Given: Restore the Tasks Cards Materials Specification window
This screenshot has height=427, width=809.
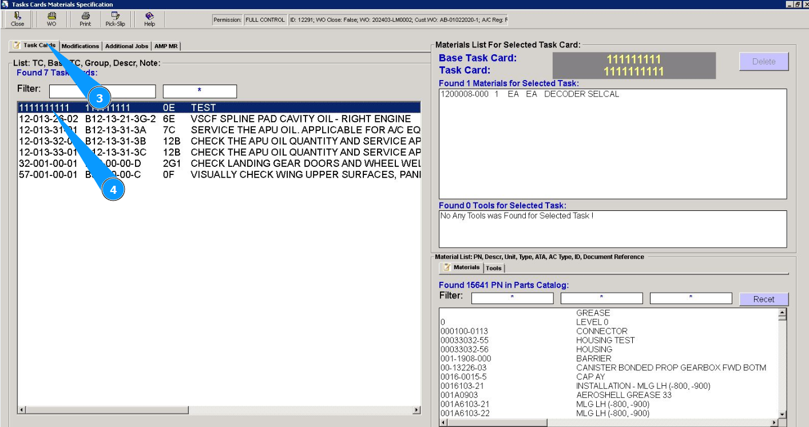Looking at the screenshot, I should [x=796, y=4].
